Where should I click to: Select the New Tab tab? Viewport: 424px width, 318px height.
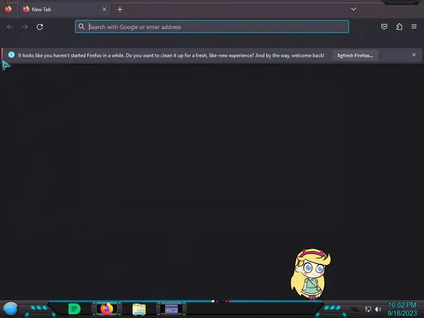click(65, 10)
